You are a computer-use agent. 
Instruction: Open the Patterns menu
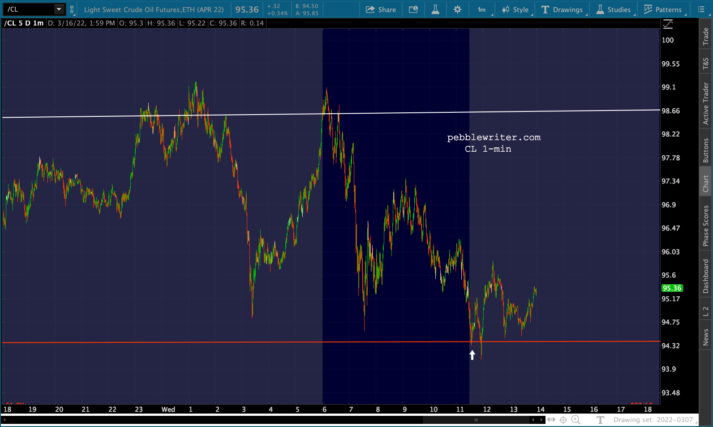tap(663, 9)
